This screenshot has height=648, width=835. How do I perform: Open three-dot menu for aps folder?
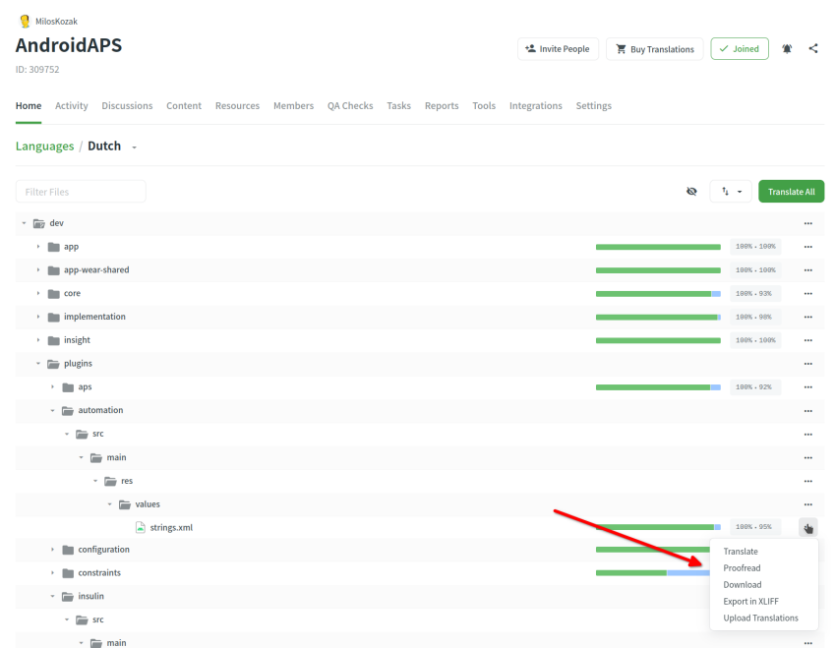click(807, 387)
